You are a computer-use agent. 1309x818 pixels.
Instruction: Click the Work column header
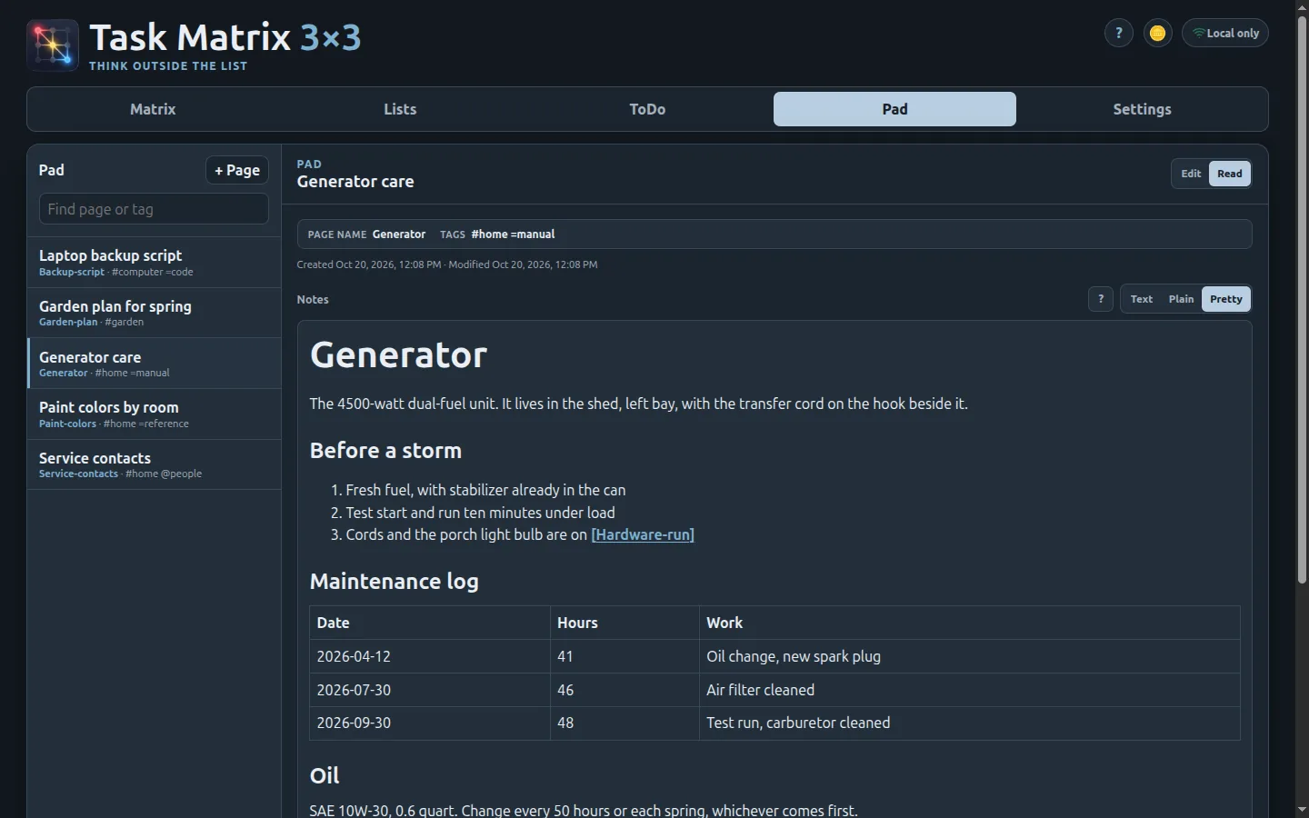click(x=970, y=623)
